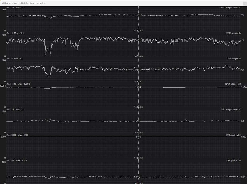Image resolution: width=247 pixels, height=184 pixels.
Task: Click the "GPU2 usage, %" graph label
Action: click(x=233, y=33)
